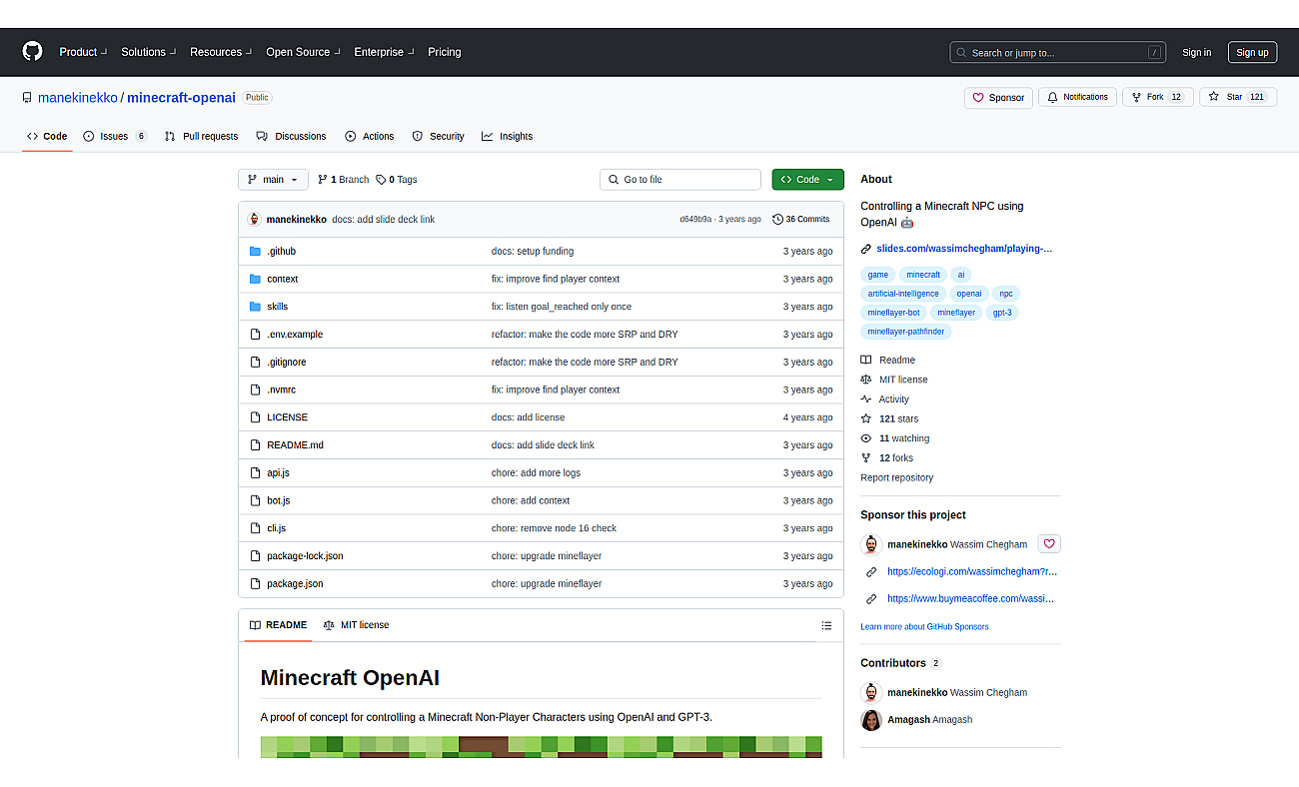1299x787 pixels.
Task: Click Amagash contributor avatar
Action: coord(871,720)
